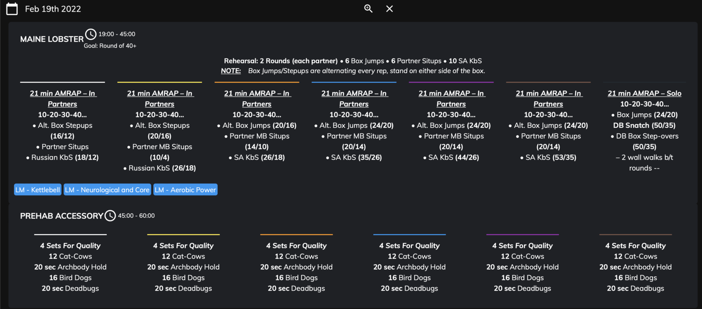This screenshot has height=309, width=702.
Task: Click Box Jumps (24/20) in Solo column
Action: [644, 115]
